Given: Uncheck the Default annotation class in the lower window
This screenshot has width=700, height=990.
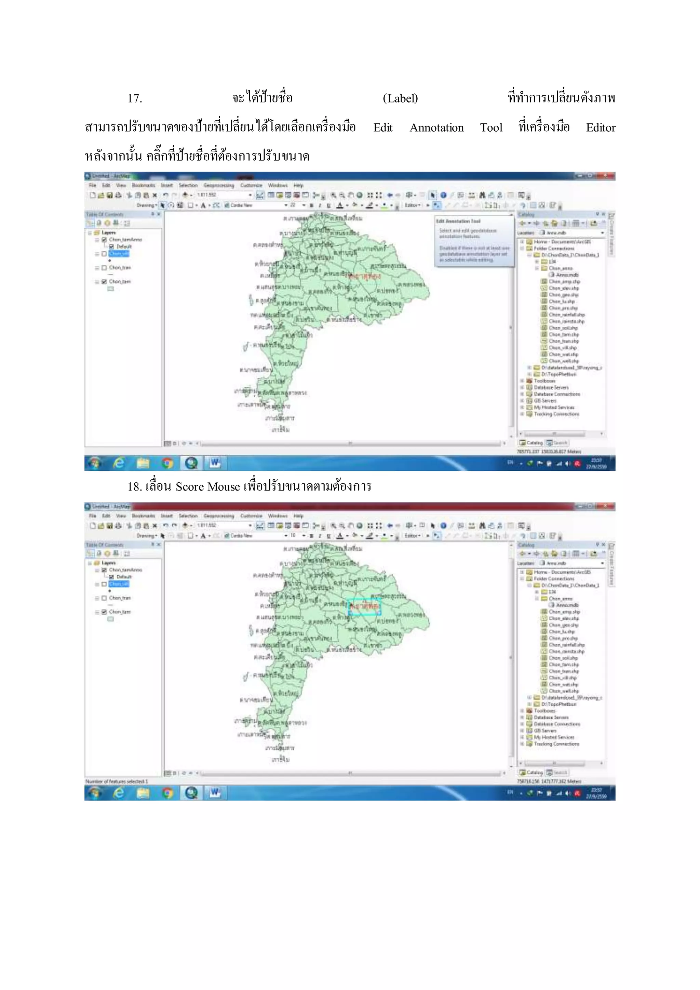Looking at the screenshot, I should (x=111, y=577).
